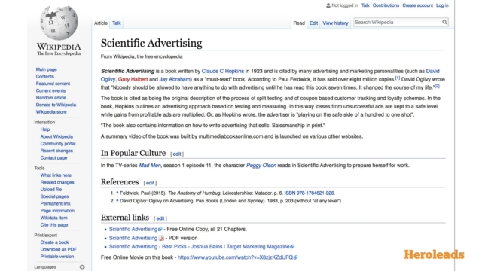Select the Read tab
The height and width of the screenshot is (271, 482).
299,23
